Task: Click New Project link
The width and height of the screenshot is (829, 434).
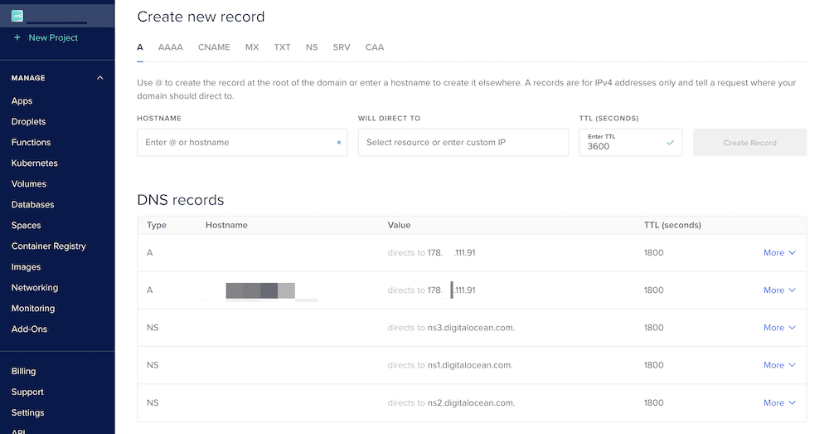Action: (x=53, y=37)
